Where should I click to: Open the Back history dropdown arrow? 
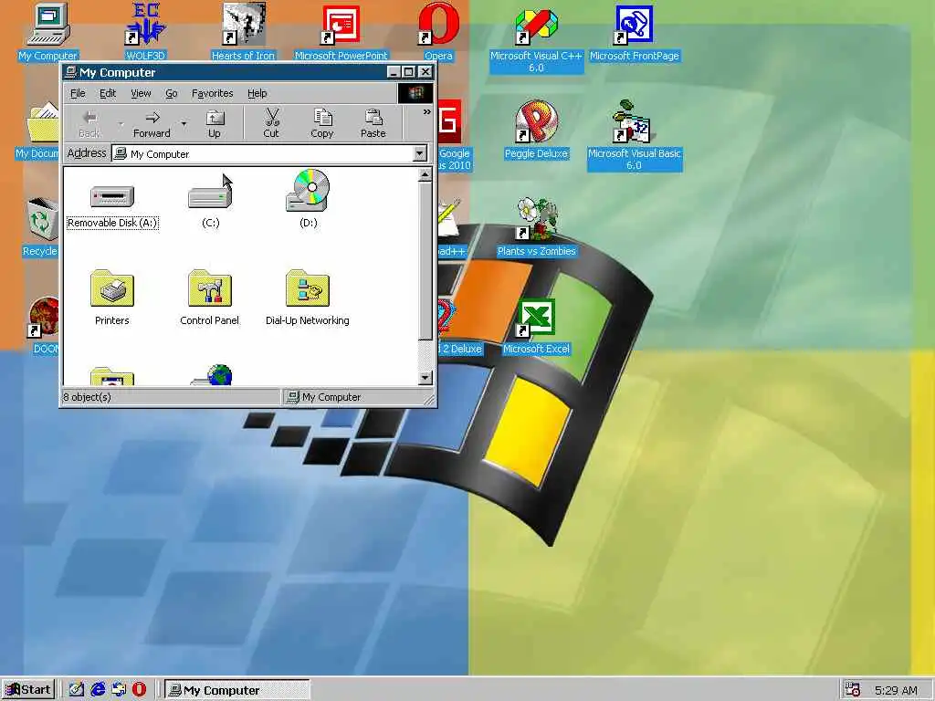[121, 124]
